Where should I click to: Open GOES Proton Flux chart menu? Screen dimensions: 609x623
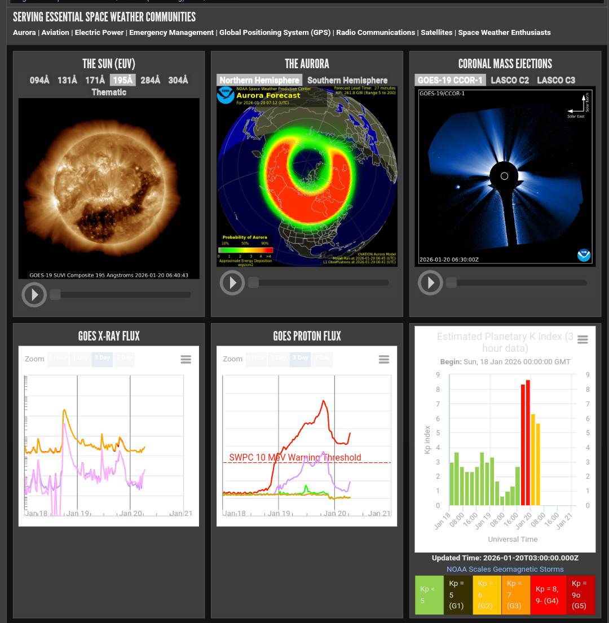(384, 359)
